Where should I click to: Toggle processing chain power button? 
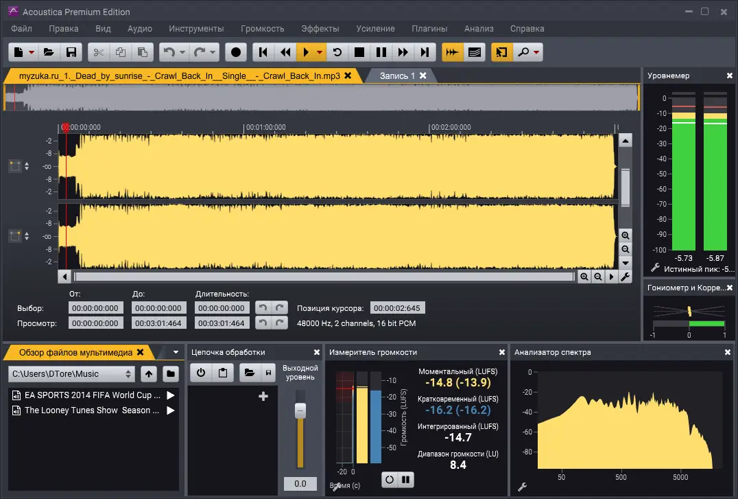pos(201,373)
